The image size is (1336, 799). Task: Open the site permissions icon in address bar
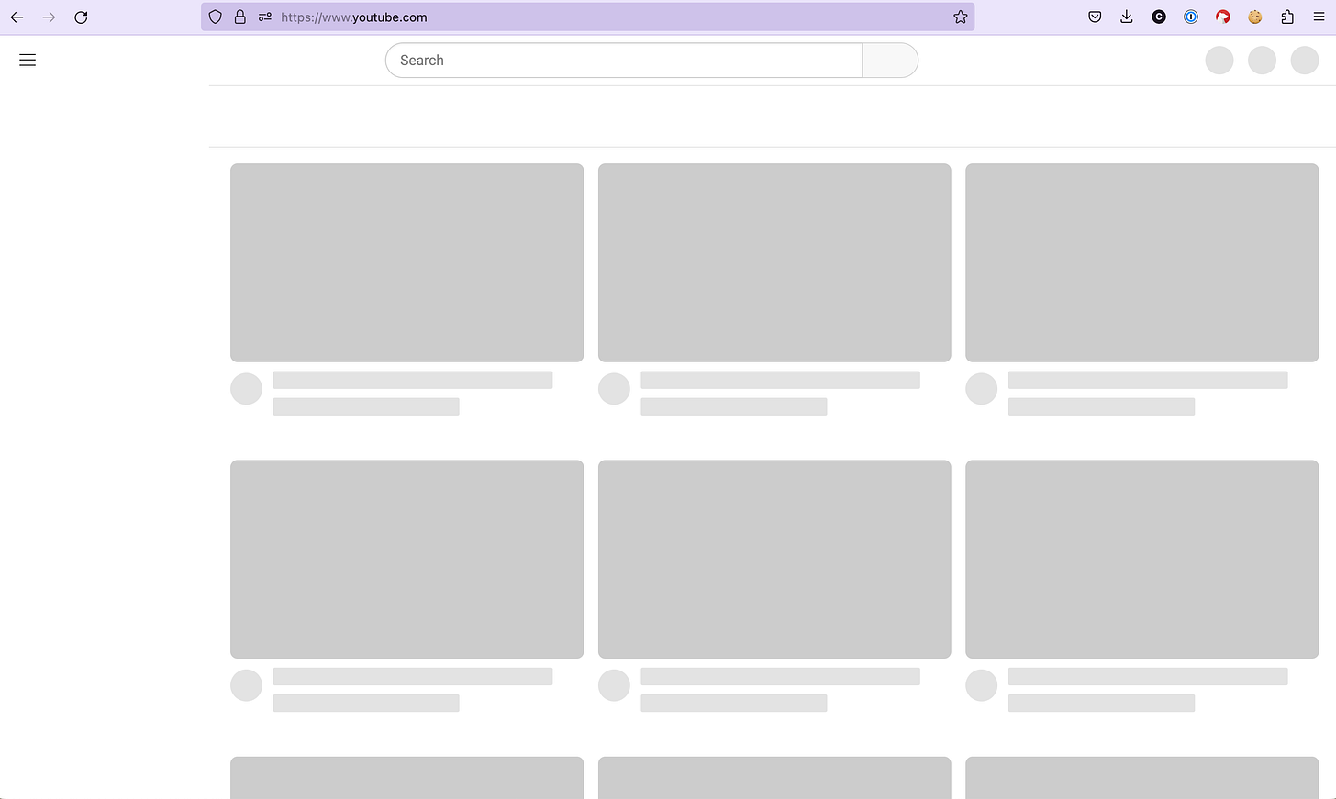(264, 17)
